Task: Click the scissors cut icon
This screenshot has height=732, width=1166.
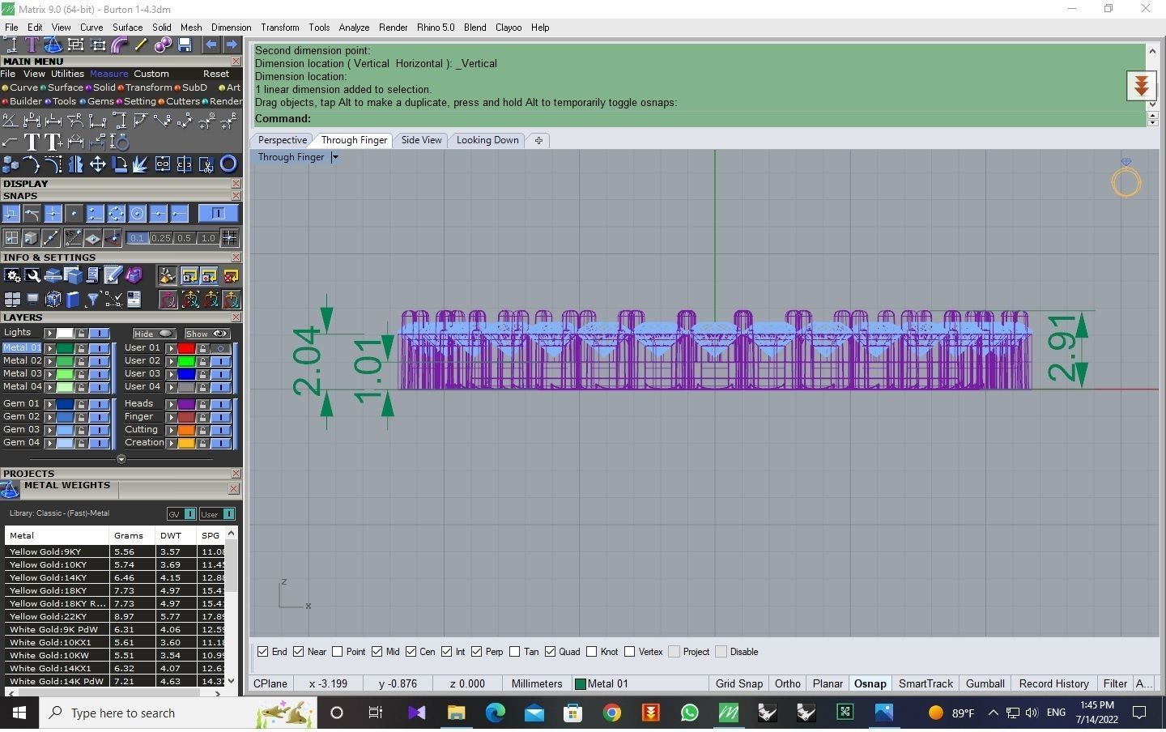Action: [206, 165]
